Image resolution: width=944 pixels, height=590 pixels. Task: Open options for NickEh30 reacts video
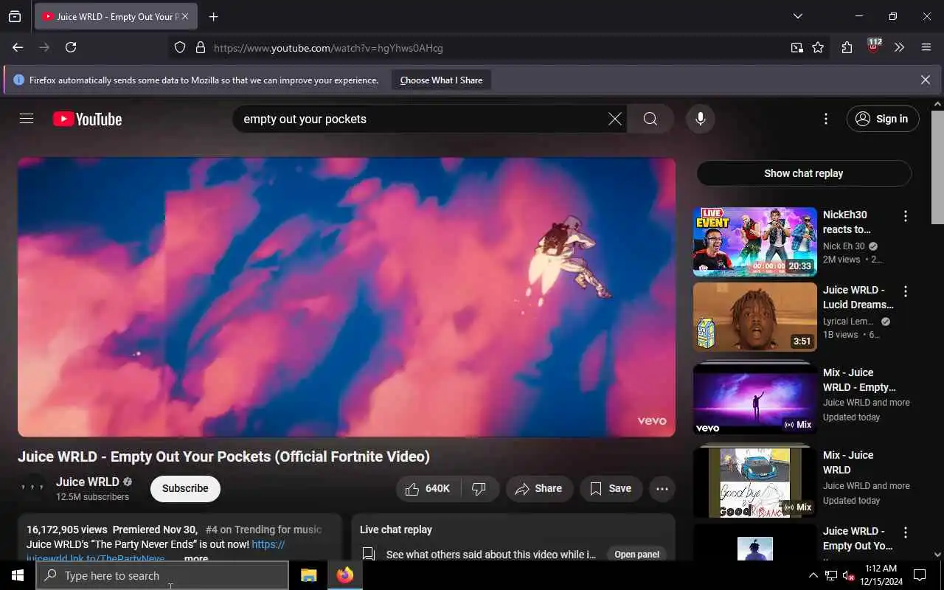(x=905, y=216)
